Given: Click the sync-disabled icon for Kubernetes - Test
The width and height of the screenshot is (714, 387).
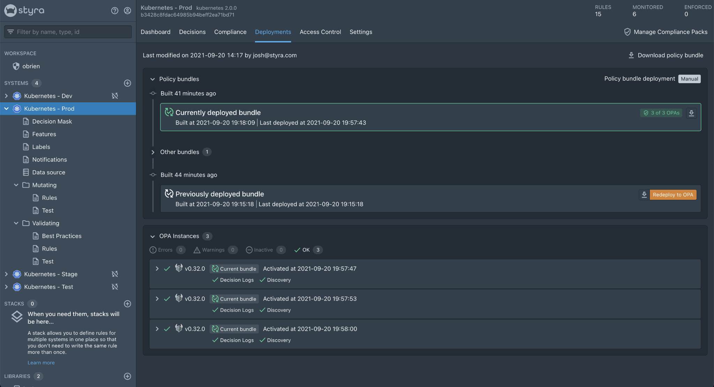Looking at the screenshot, I should tap(115, 287).
